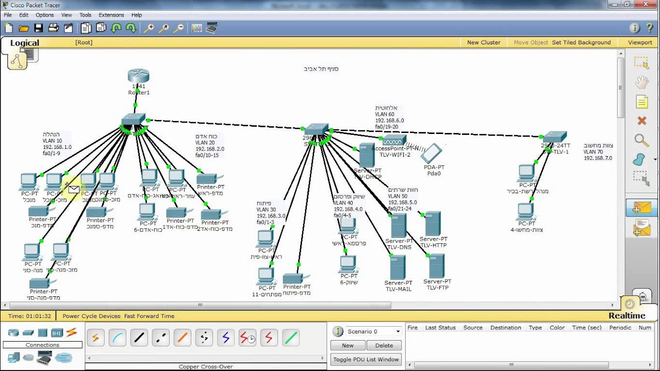This screenshot has width=660, height=371.
Task: Choose the Select tool in the right sidebar
Action: point(641,63)
